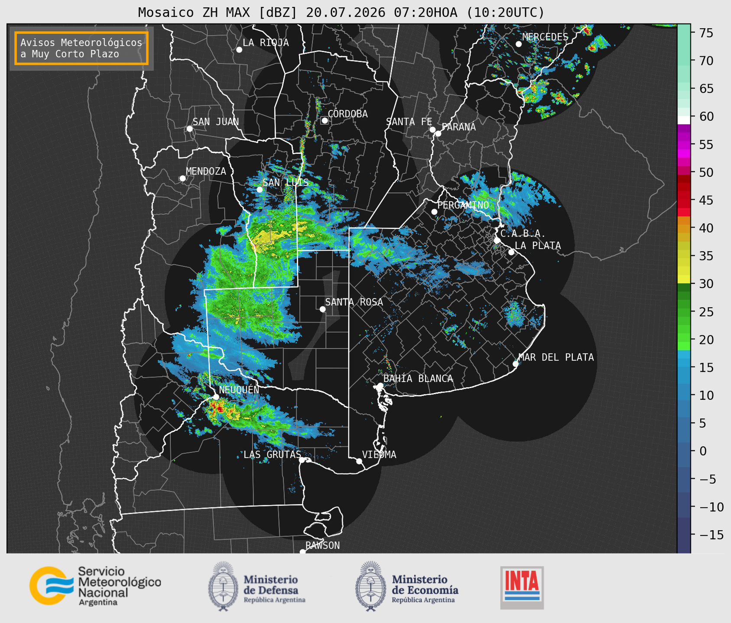Click the Ministerio de Economía emblem
Viewport: 731px width, 623px height.
tap(370, 586)
